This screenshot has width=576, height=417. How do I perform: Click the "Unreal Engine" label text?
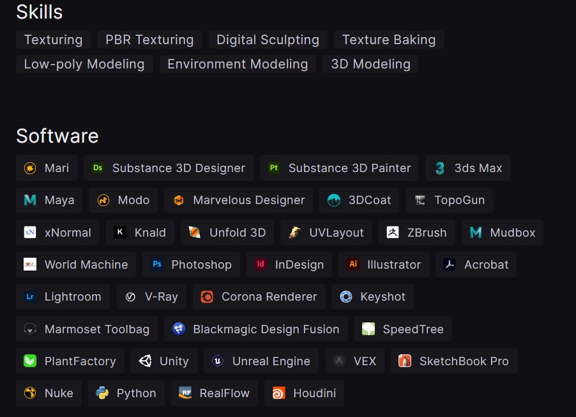[271, 361]
